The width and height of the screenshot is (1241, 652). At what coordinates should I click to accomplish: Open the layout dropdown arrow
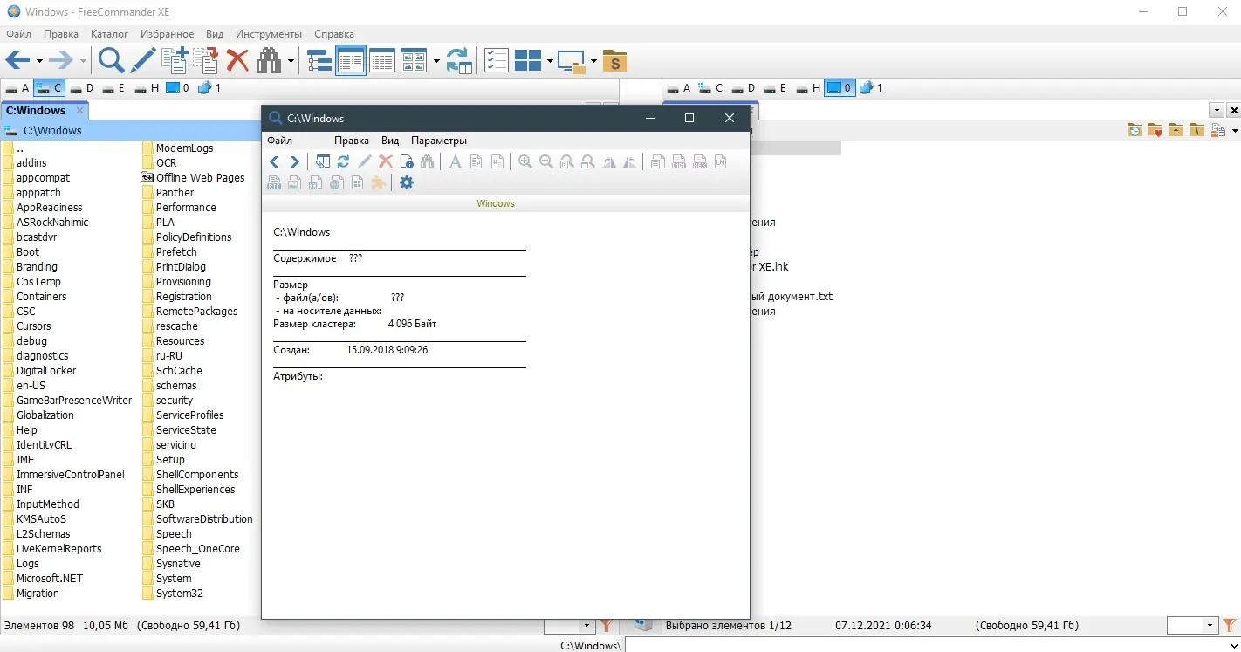[550, 61]
